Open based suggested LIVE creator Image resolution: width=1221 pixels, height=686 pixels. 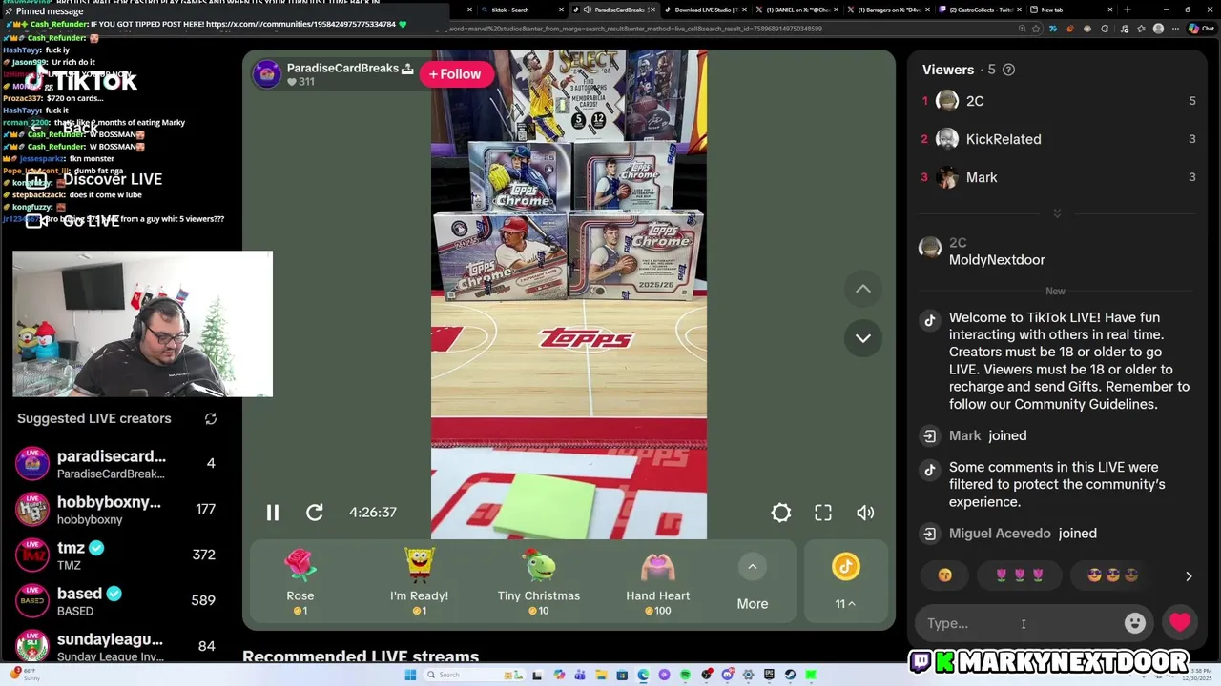point(121,601)
